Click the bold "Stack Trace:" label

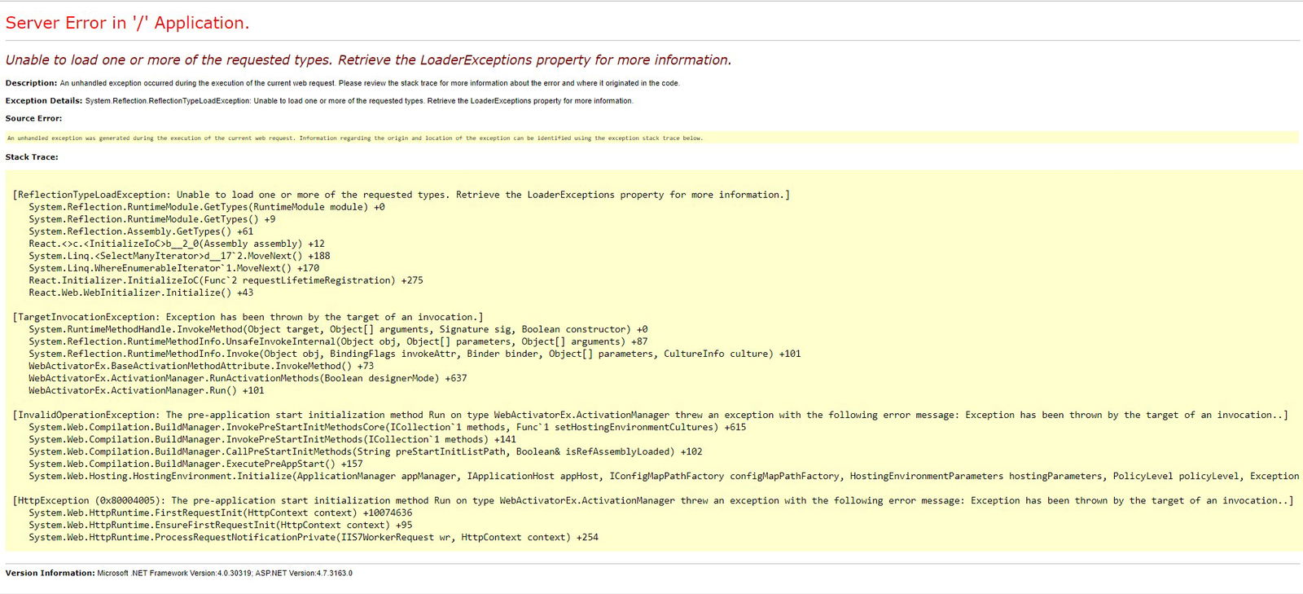point(32,157)
